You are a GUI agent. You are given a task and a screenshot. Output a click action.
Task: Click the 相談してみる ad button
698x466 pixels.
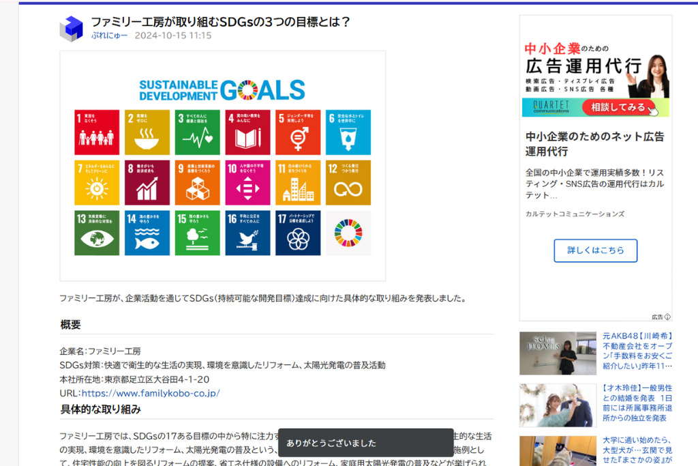tap(619, 107)
